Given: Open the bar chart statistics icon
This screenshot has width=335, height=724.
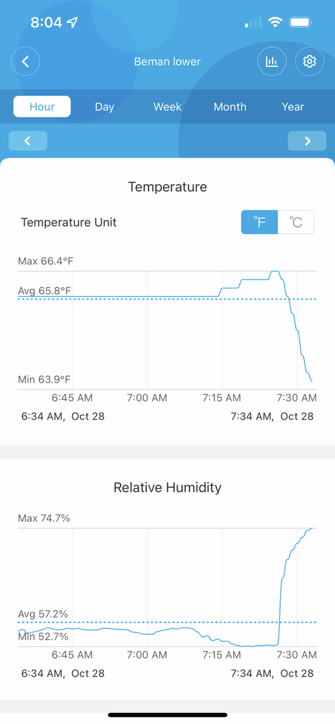Looking at the screenshot, I should point(272,62).
